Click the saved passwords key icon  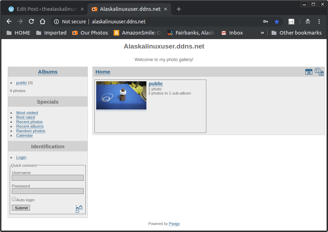pyautogui.click(x=266, y=22)
